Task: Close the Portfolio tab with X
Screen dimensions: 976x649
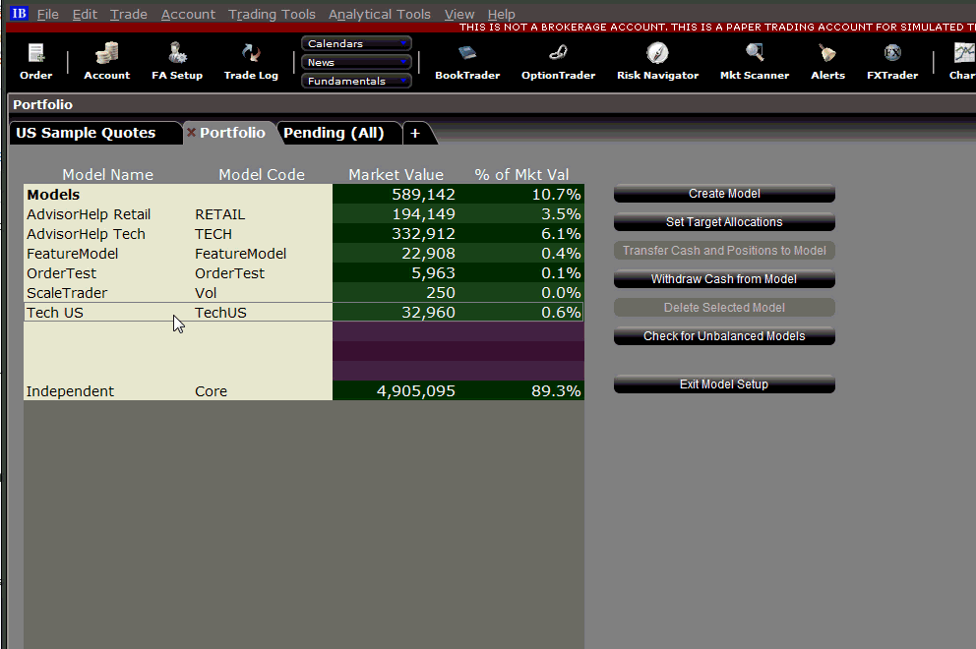Action: pos(191,133)
